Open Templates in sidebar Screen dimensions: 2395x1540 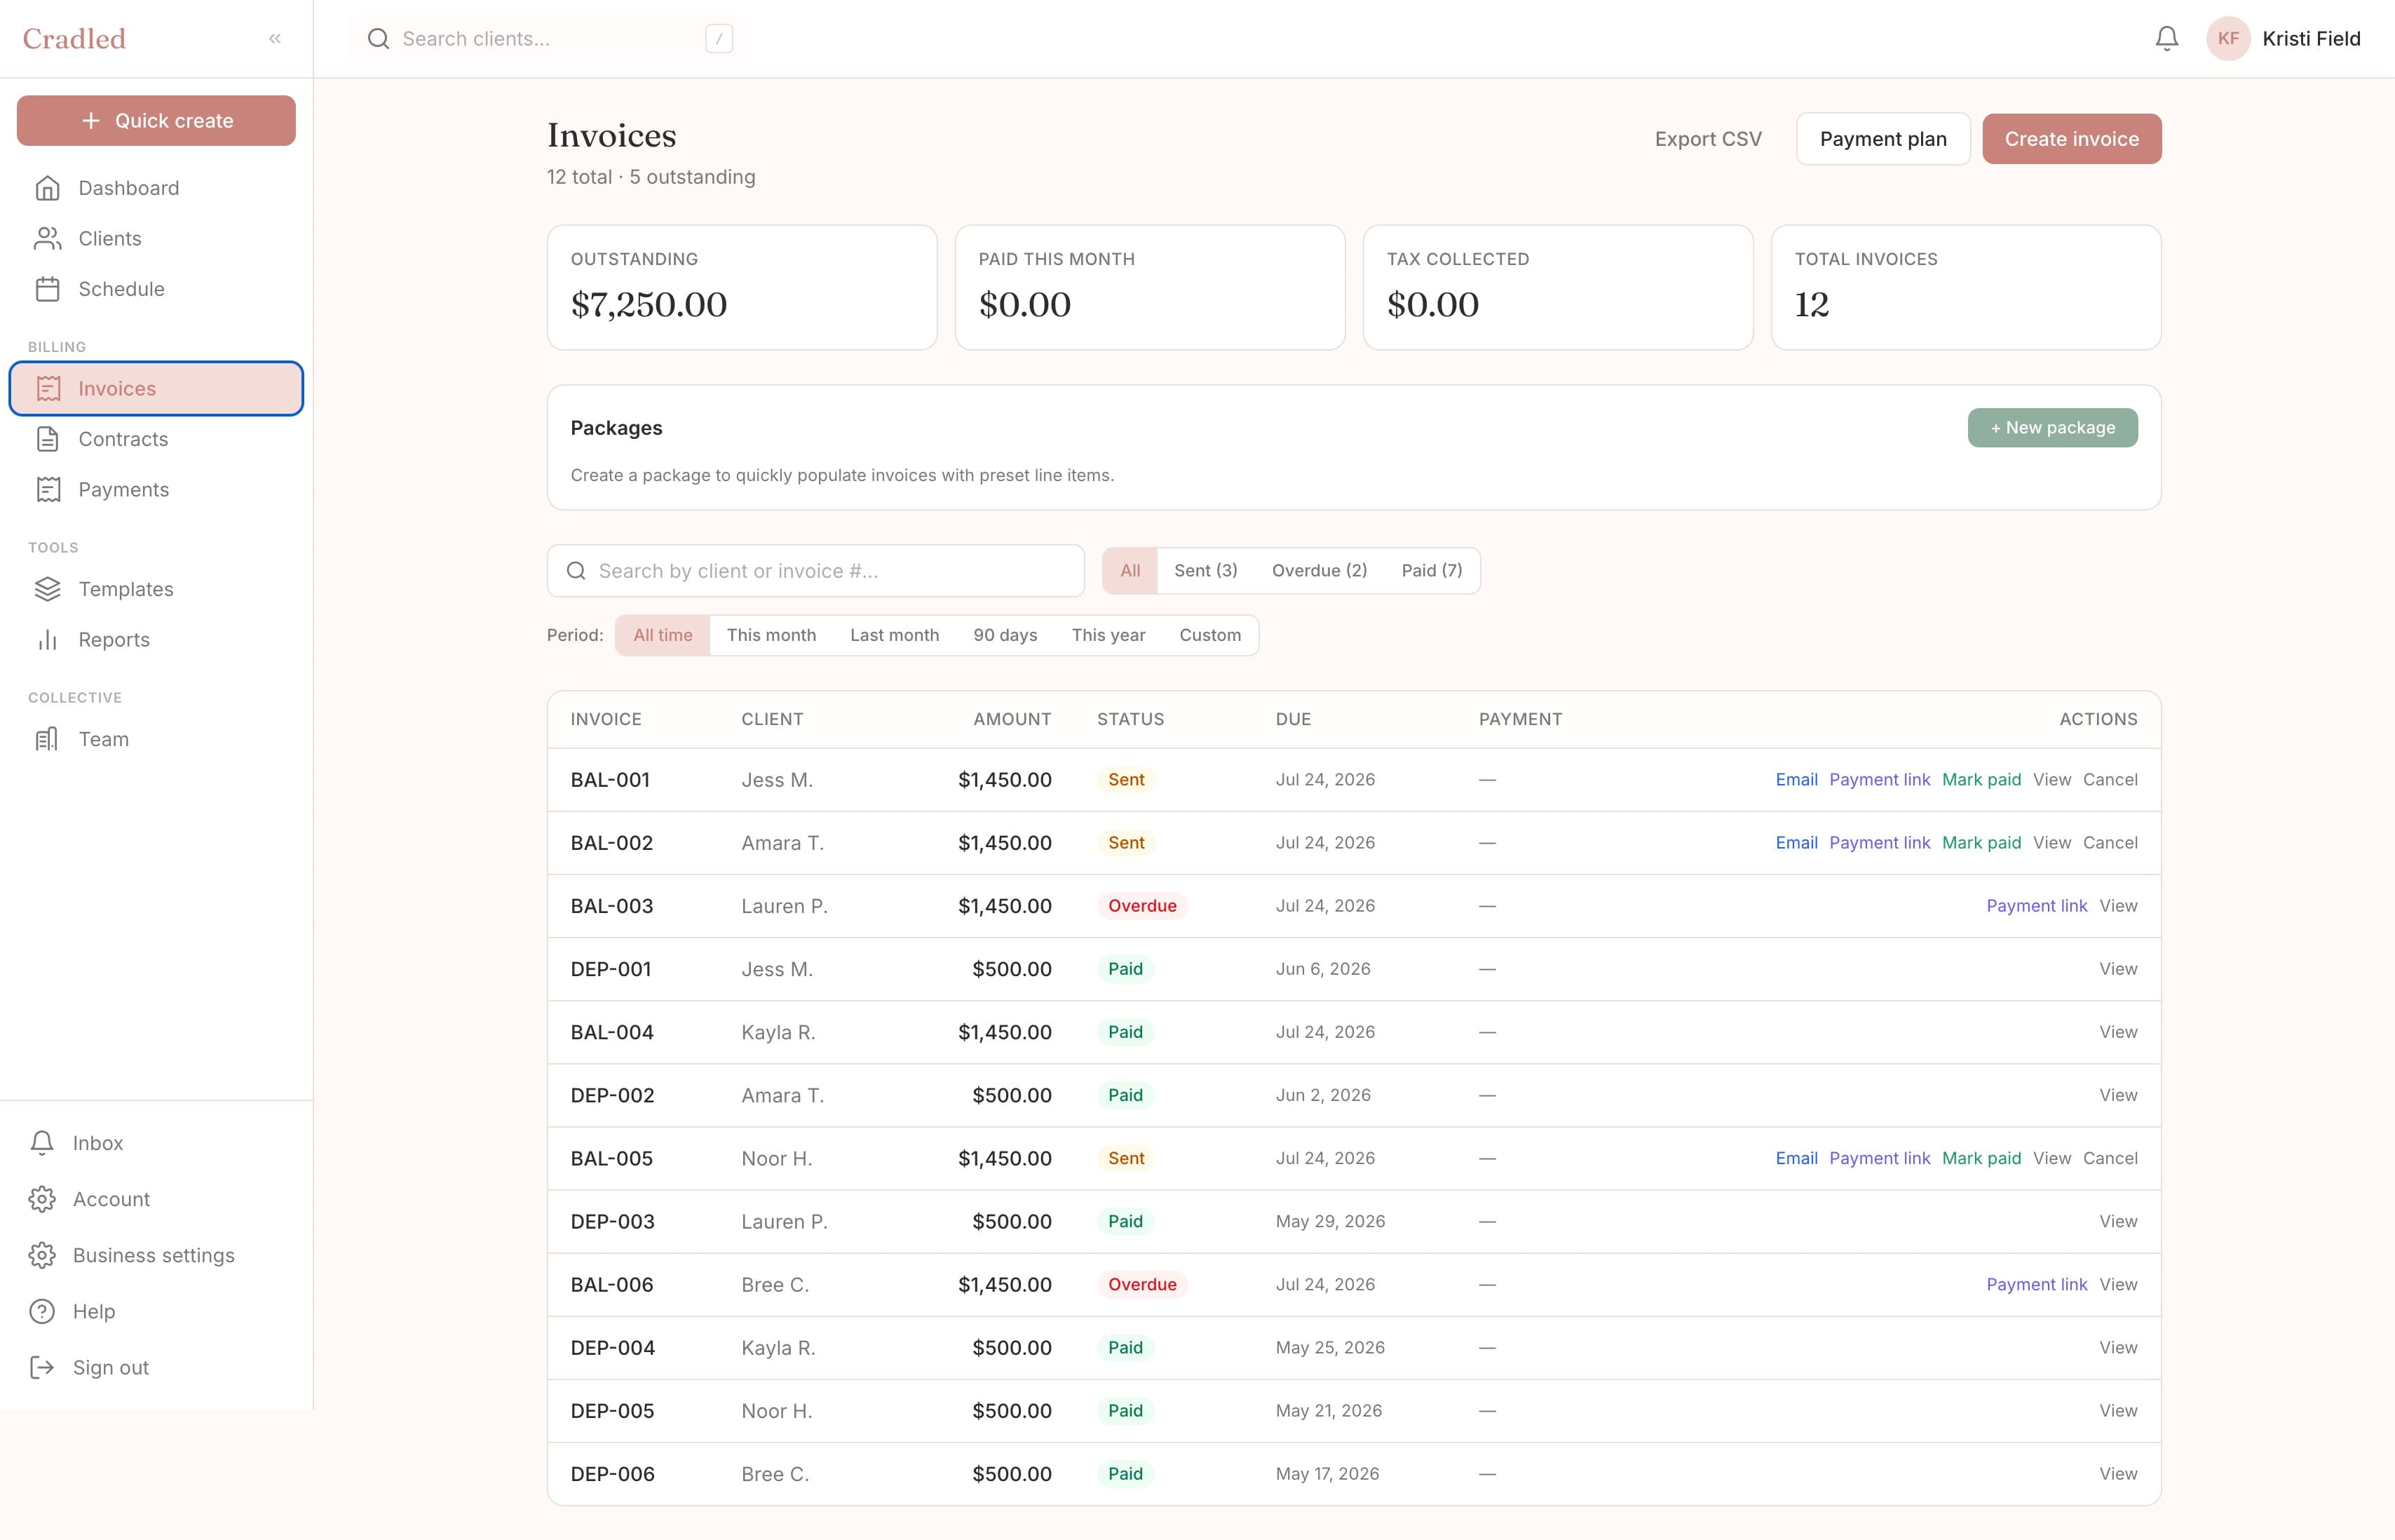tap(156, 589)
